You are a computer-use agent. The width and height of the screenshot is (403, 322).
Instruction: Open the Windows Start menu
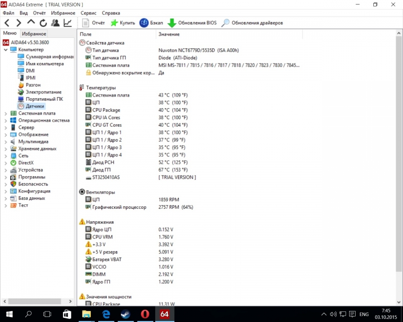tap(9, 314)
